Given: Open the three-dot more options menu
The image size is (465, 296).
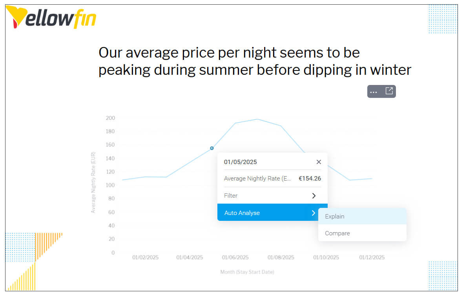Looking at the screenshot, I should point(374,92).
